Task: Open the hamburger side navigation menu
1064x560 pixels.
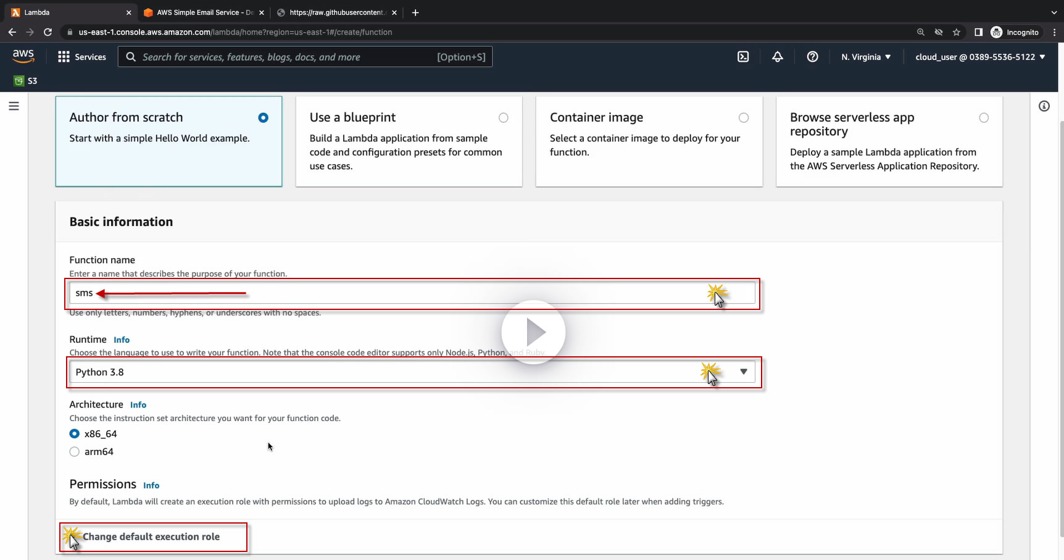Action: (14, 106)
